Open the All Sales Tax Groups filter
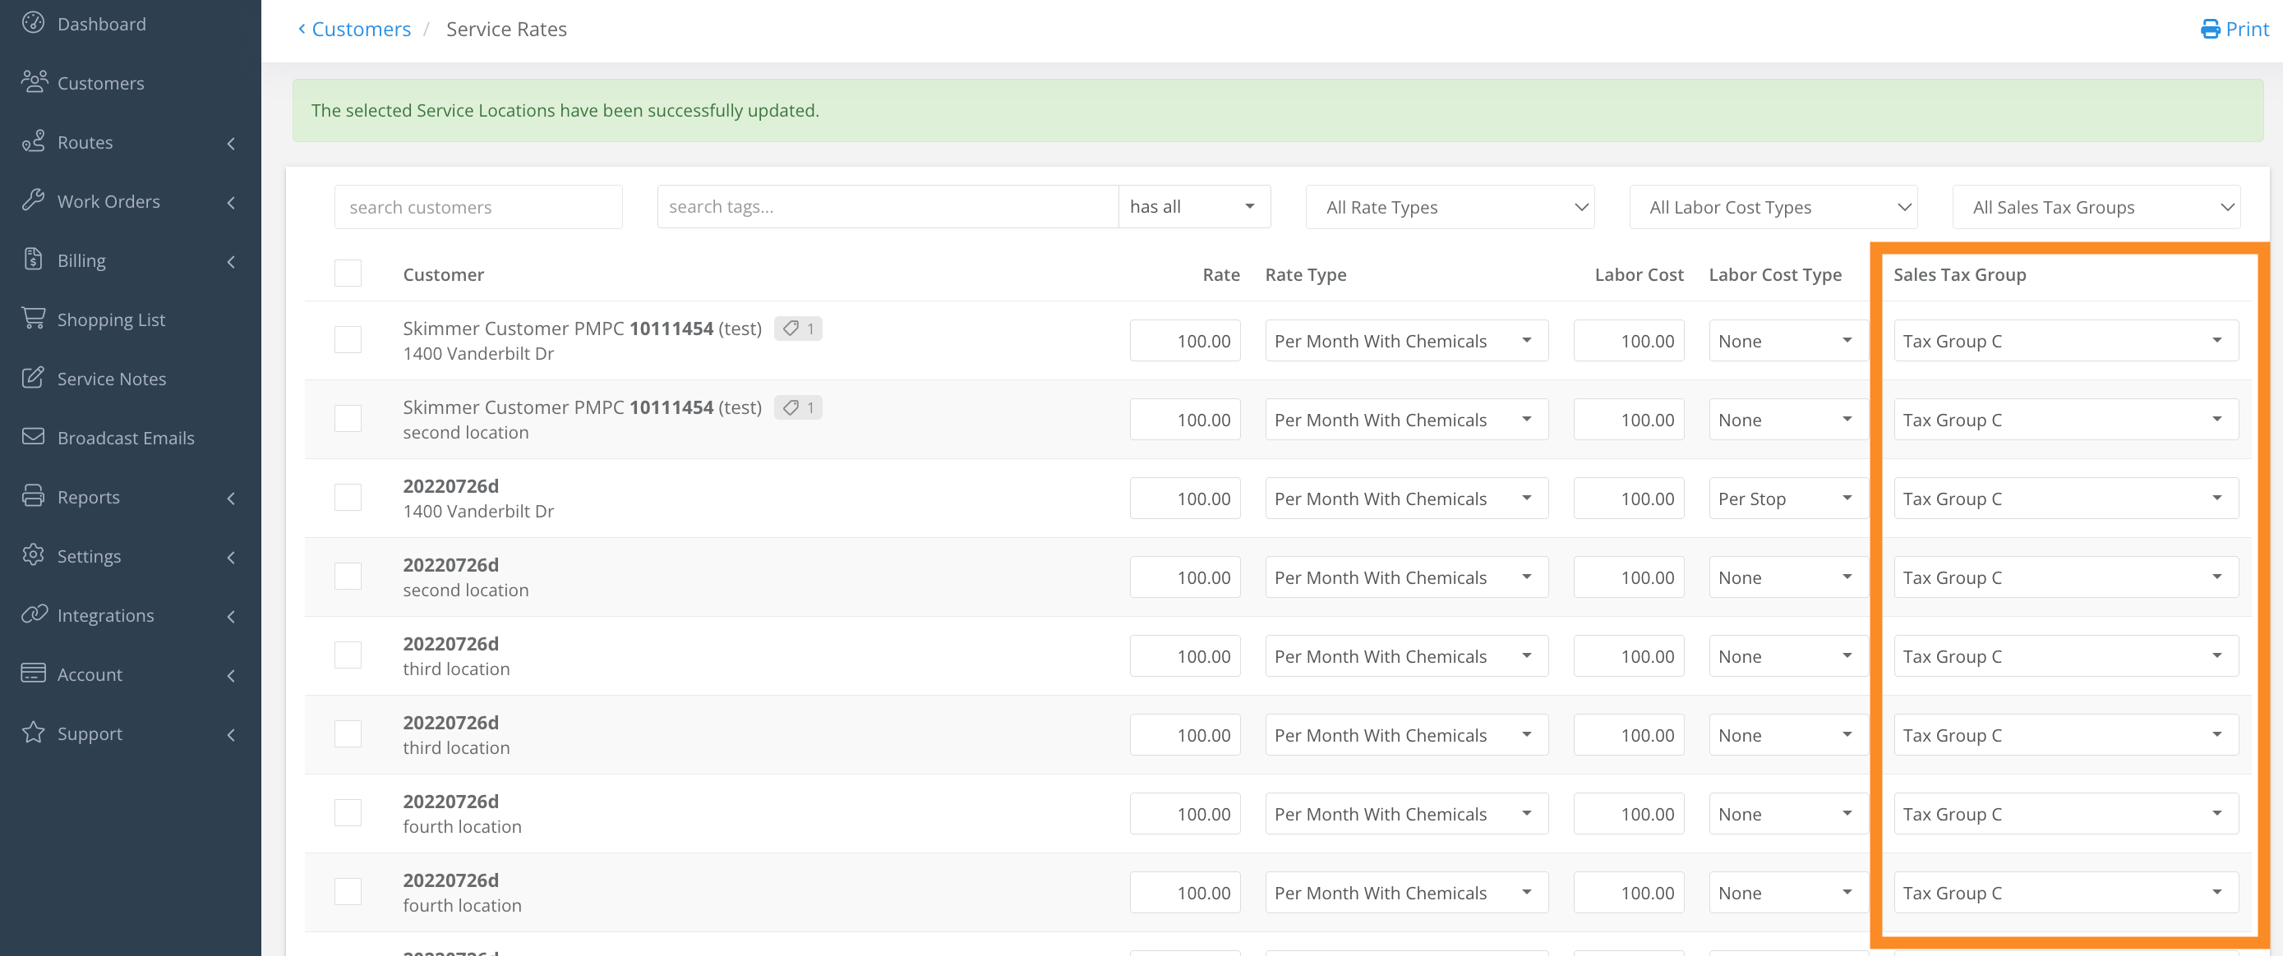Image resolution: width=2283 pixels, height=956 pixels. pos(2096,206)
